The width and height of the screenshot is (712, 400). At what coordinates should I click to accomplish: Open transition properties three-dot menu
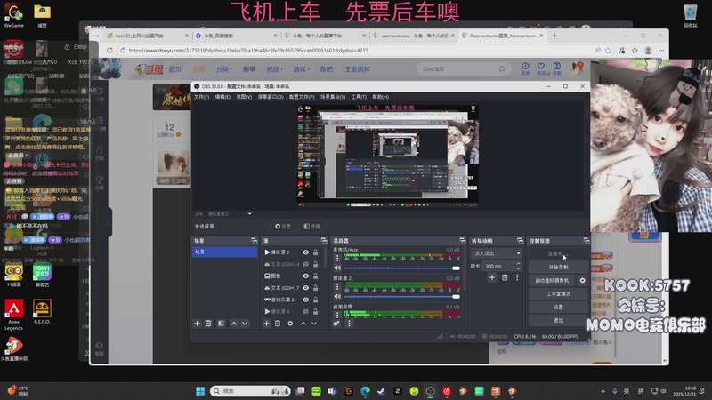(517, 277)
